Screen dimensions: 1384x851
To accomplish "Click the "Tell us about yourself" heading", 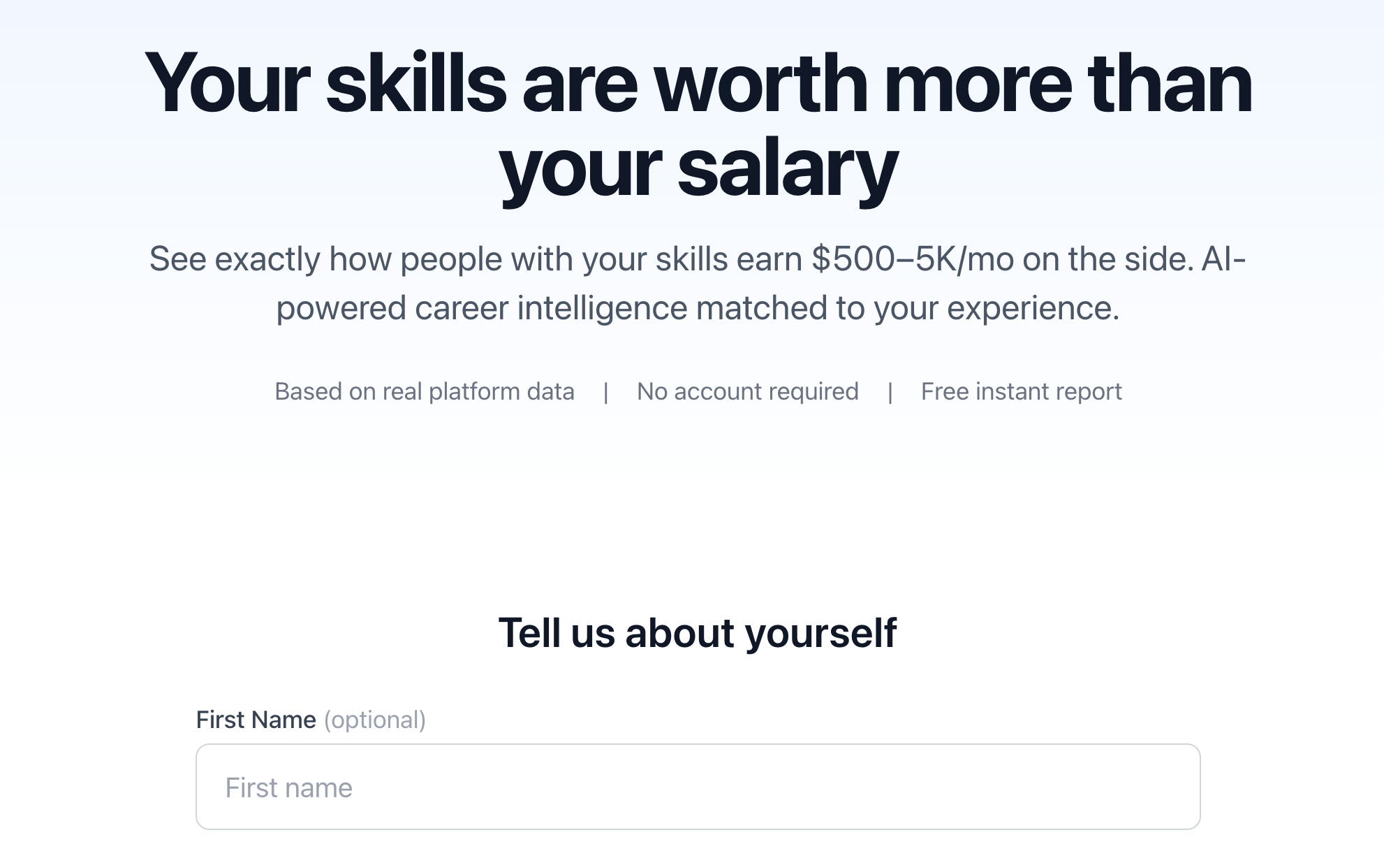I will tap(697, 633).
